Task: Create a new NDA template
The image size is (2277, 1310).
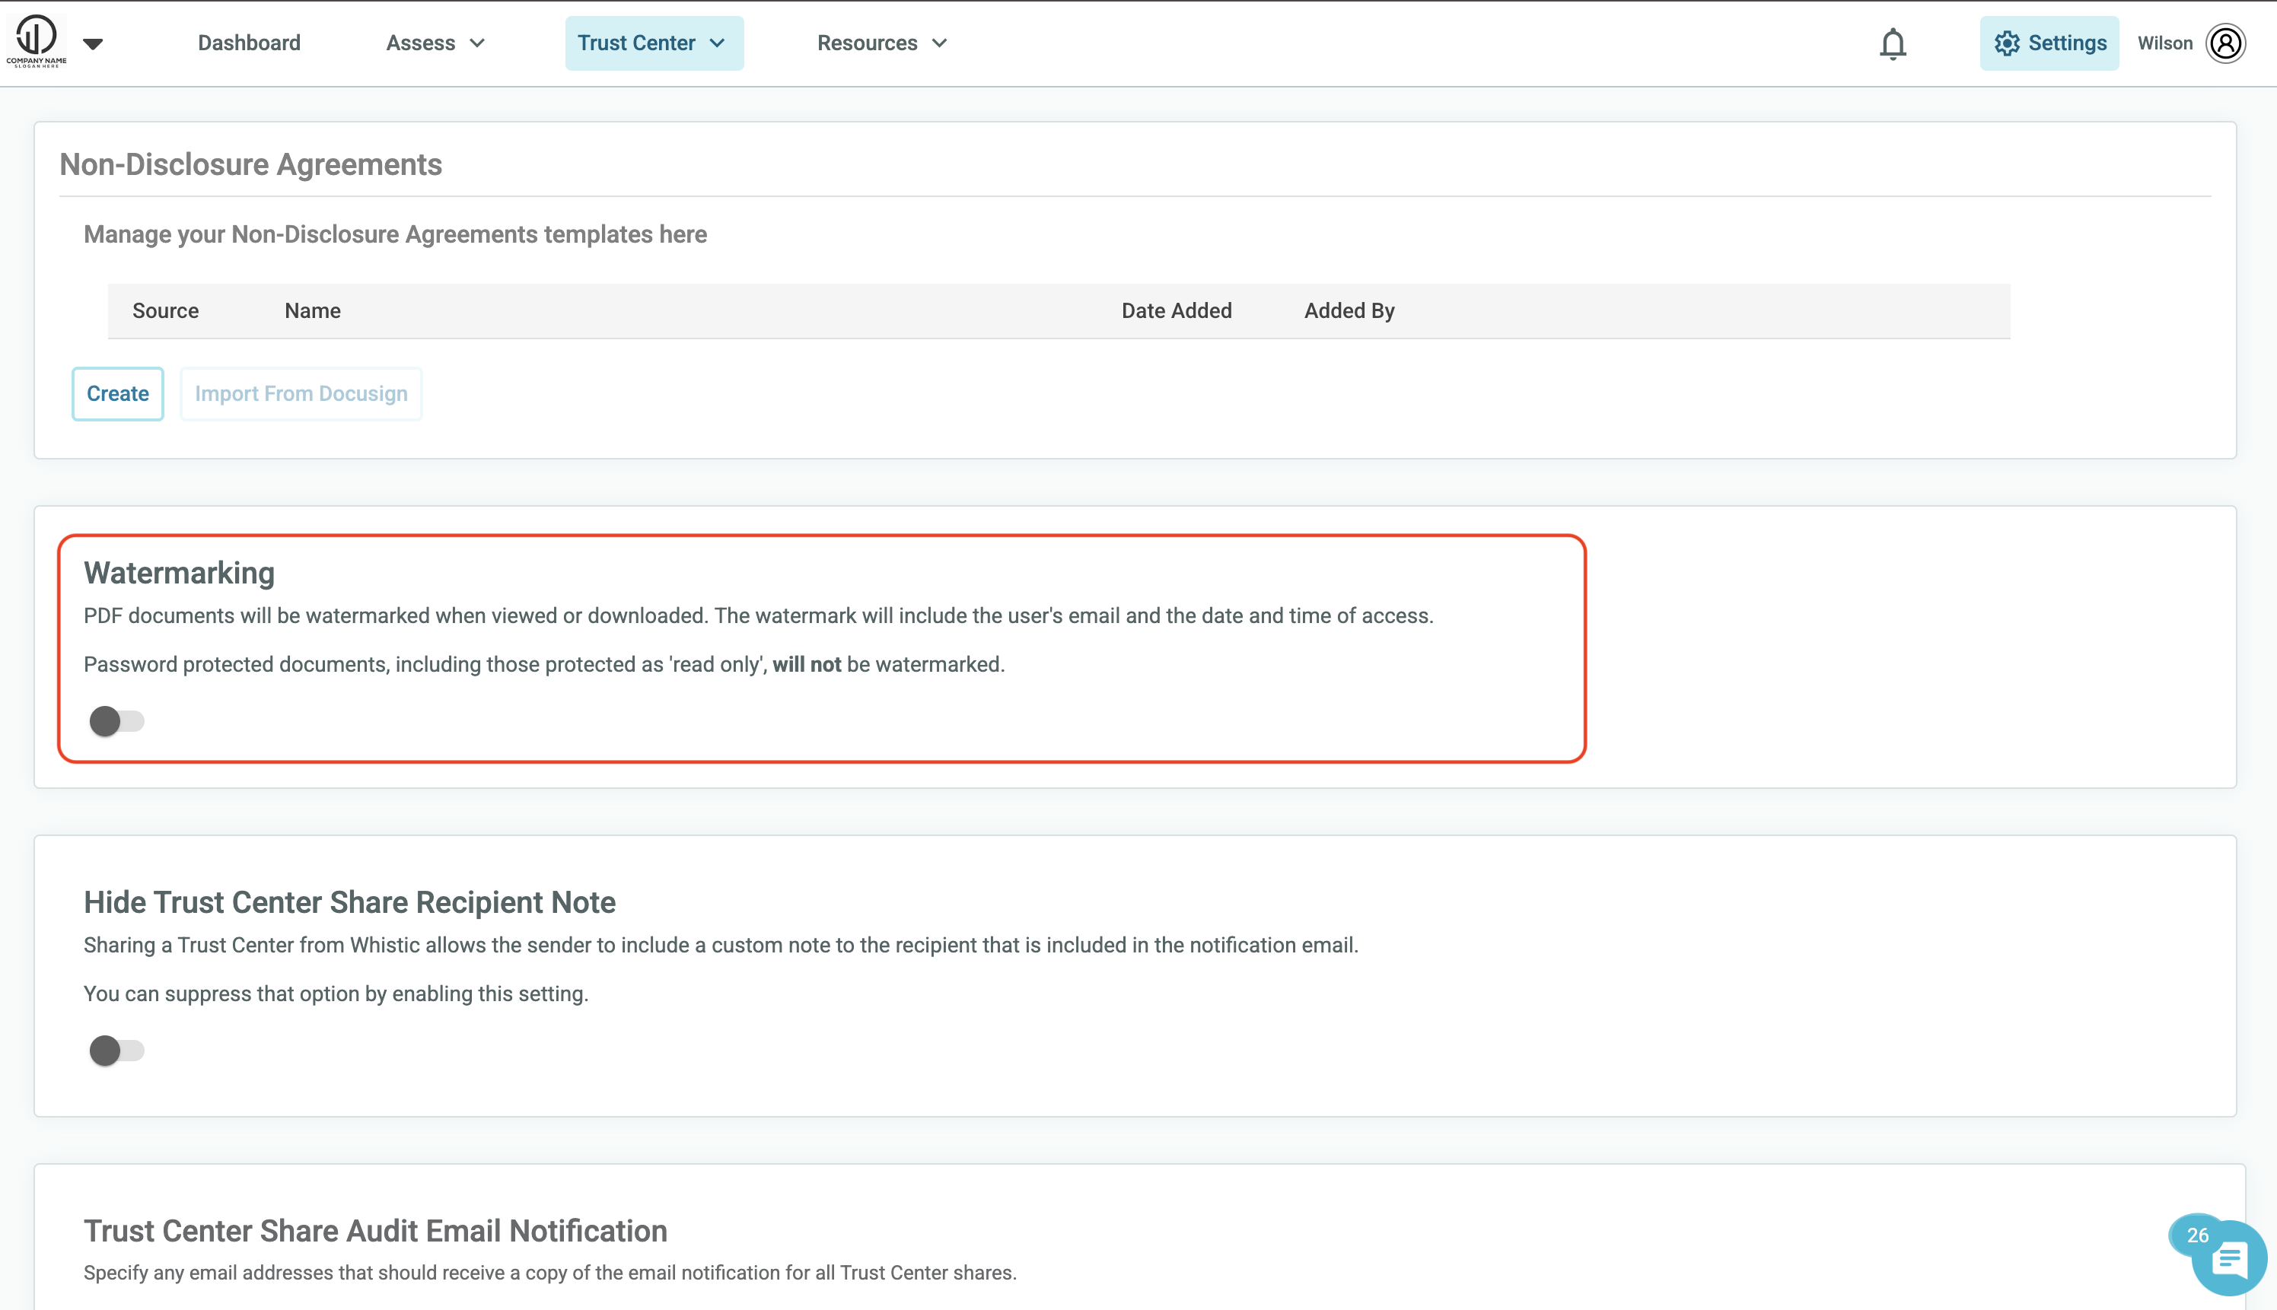Action: coord(118,393)
